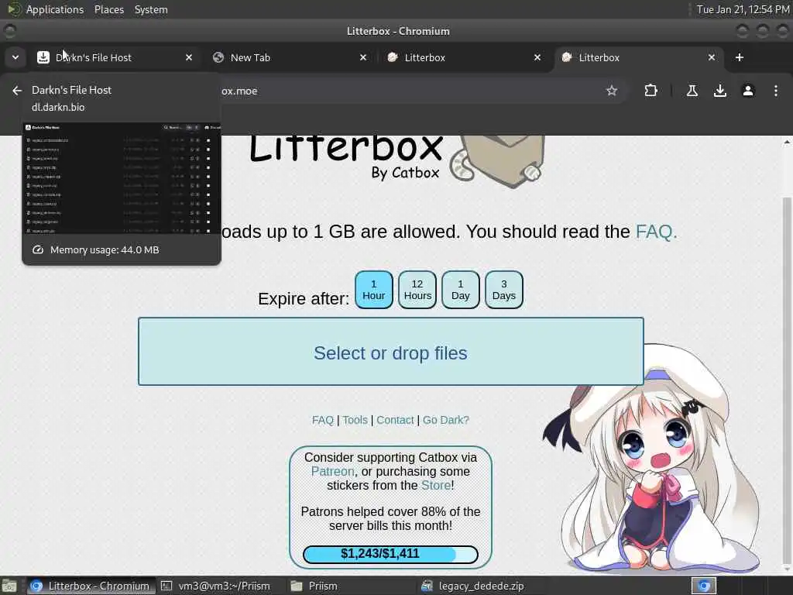Select 1 Hour expiration
Viewport: 793px width, 595px height.
(x=374, y=290)
